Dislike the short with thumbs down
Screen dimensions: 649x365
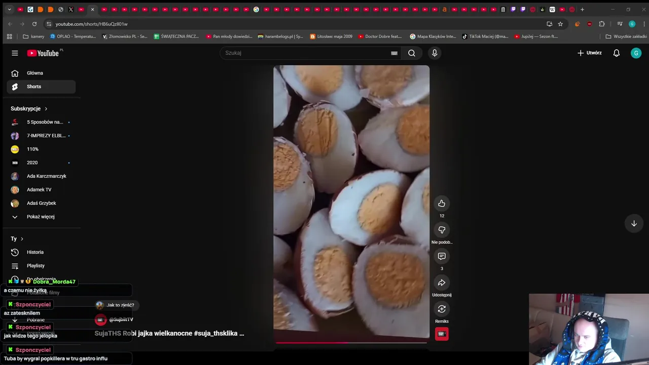pos(442,230)
